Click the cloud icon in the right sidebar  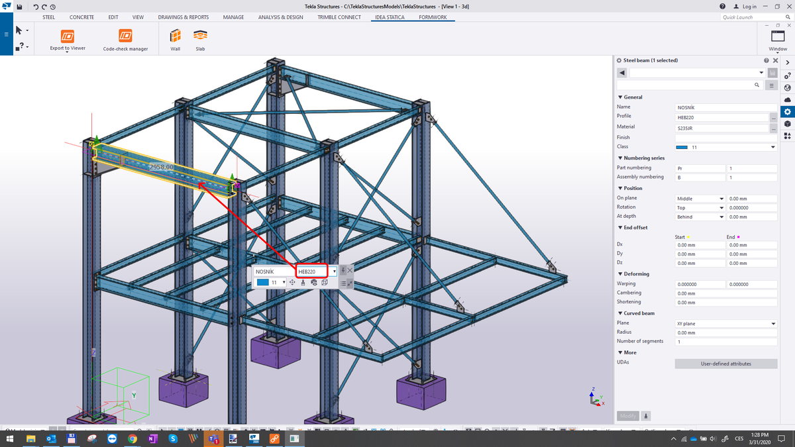788,99
